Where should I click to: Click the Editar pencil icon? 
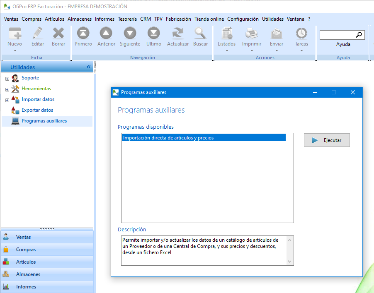click(x=38, y=34)
